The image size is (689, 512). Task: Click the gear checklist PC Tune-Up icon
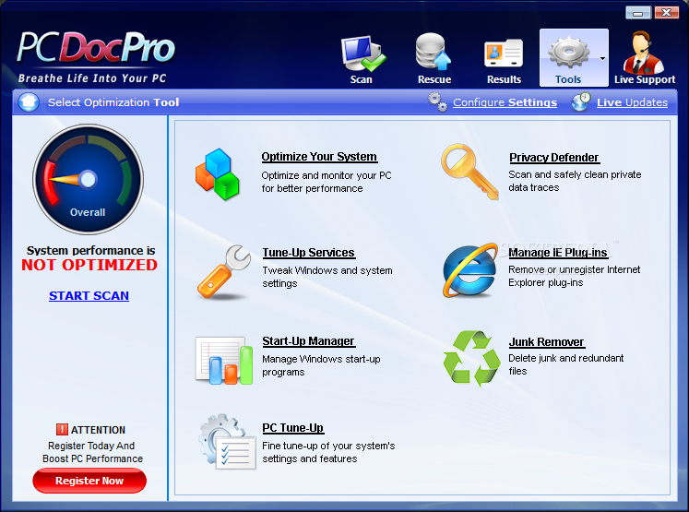227,441
